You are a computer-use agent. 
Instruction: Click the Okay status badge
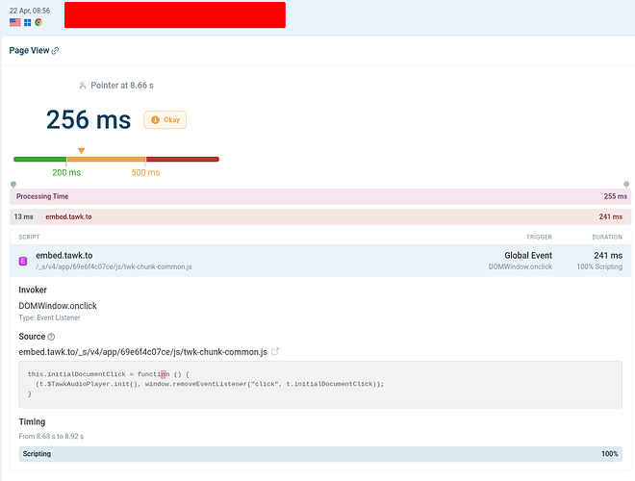tap(165, 120)
